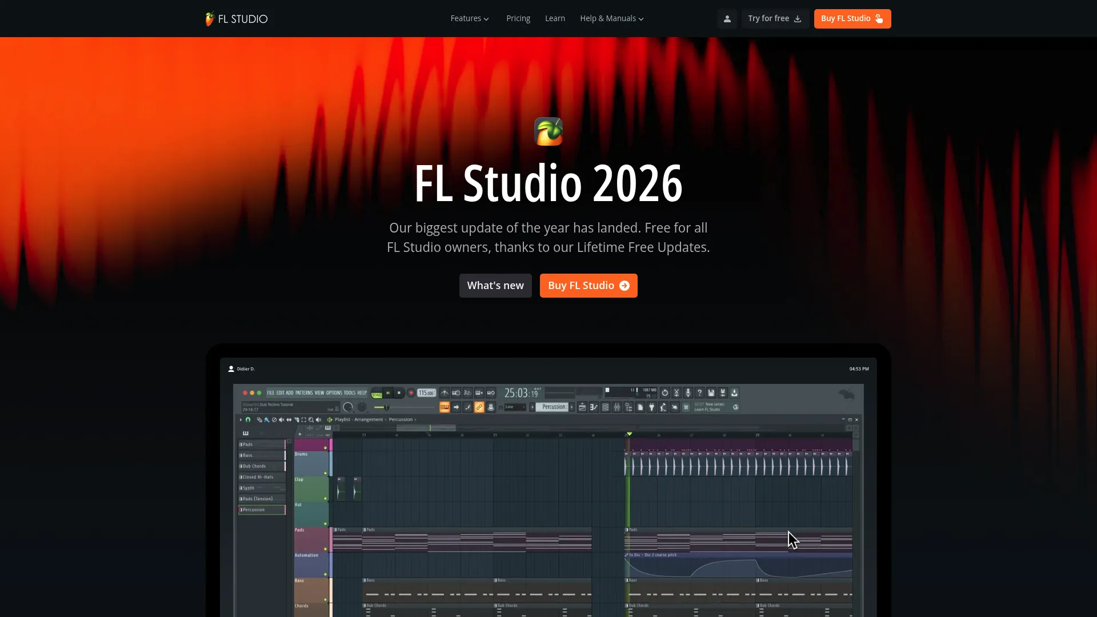This screenshot has width=1097, height=617.
Task: Click the red record button
Action: point(411,392)
